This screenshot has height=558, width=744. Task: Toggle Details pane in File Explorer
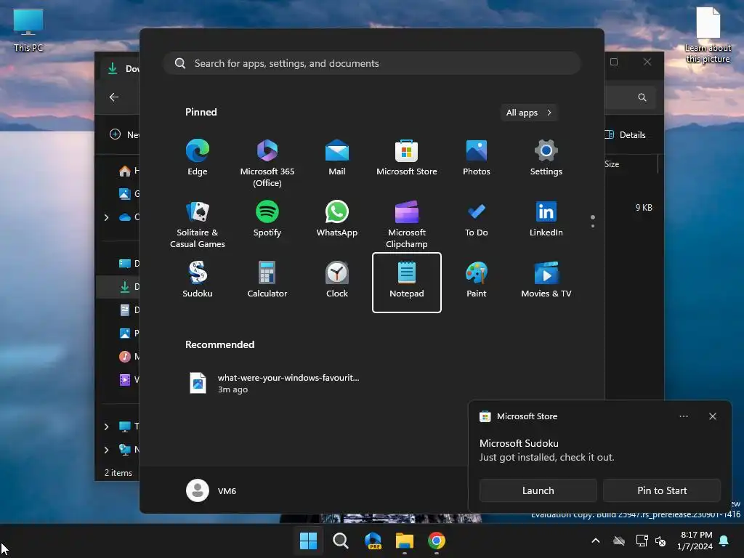(x=626, y=134)
